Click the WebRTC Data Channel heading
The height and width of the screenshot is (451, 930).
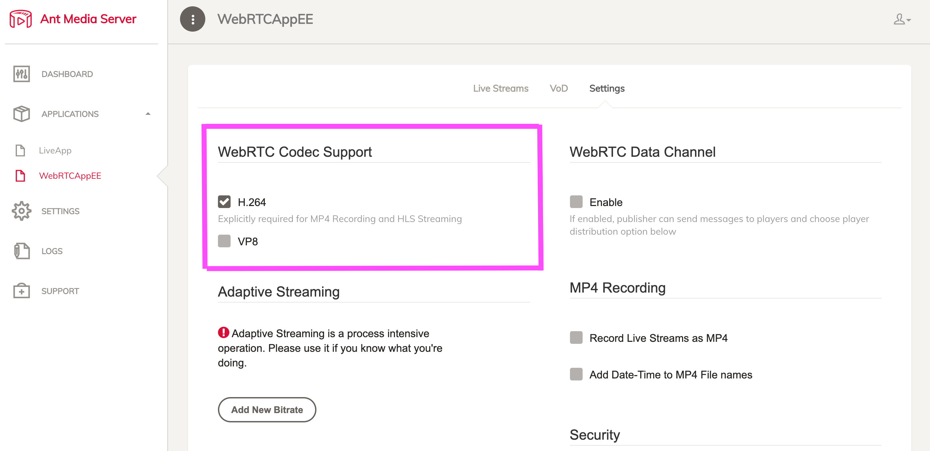[x=642, y=152]
